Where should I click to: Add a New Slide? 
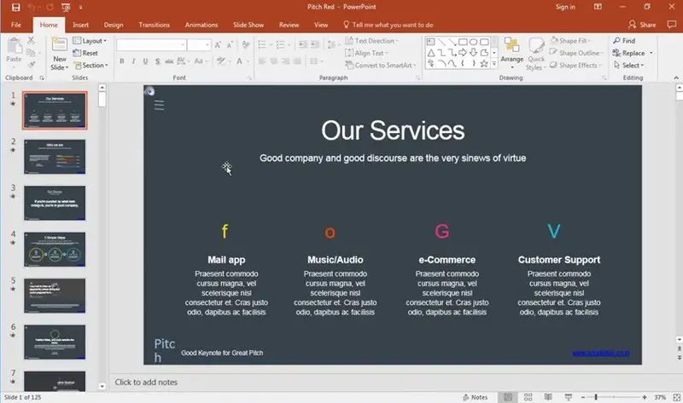[x=59, y=54]
